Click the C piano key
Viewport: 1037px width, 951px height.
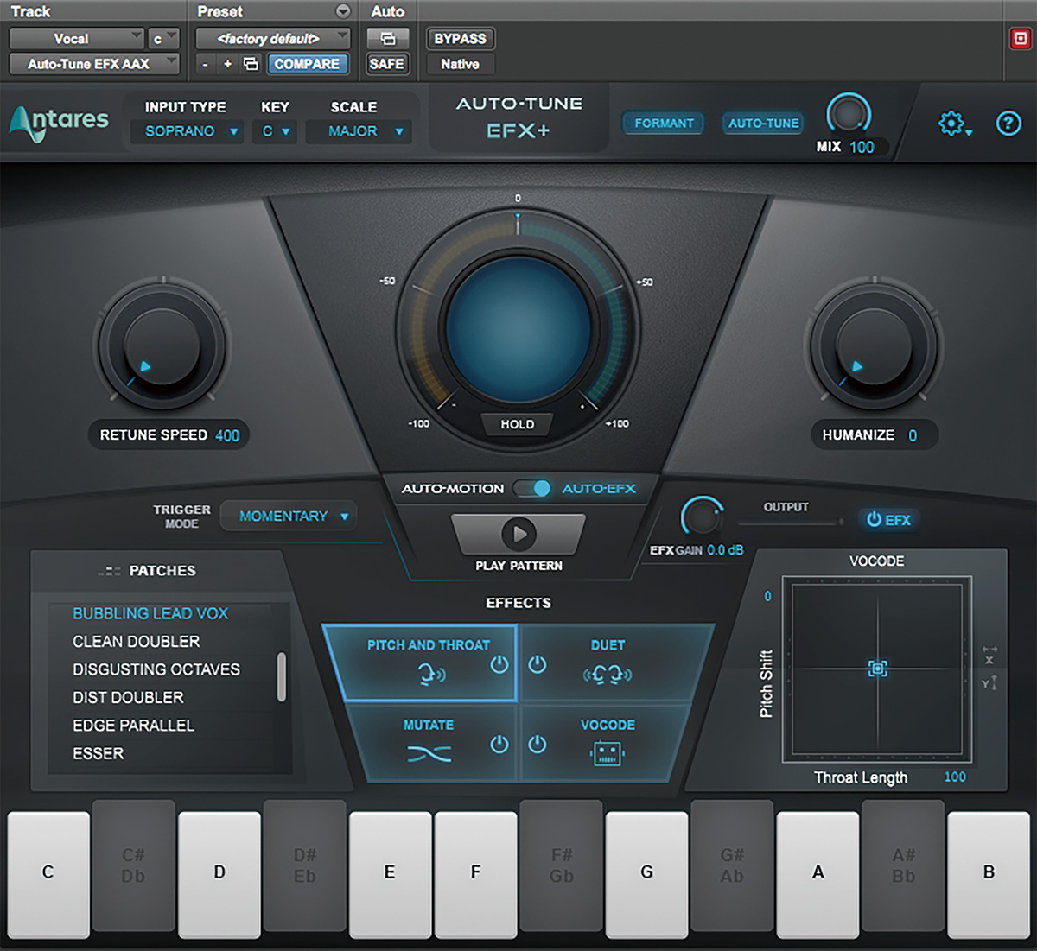point(48,874)
